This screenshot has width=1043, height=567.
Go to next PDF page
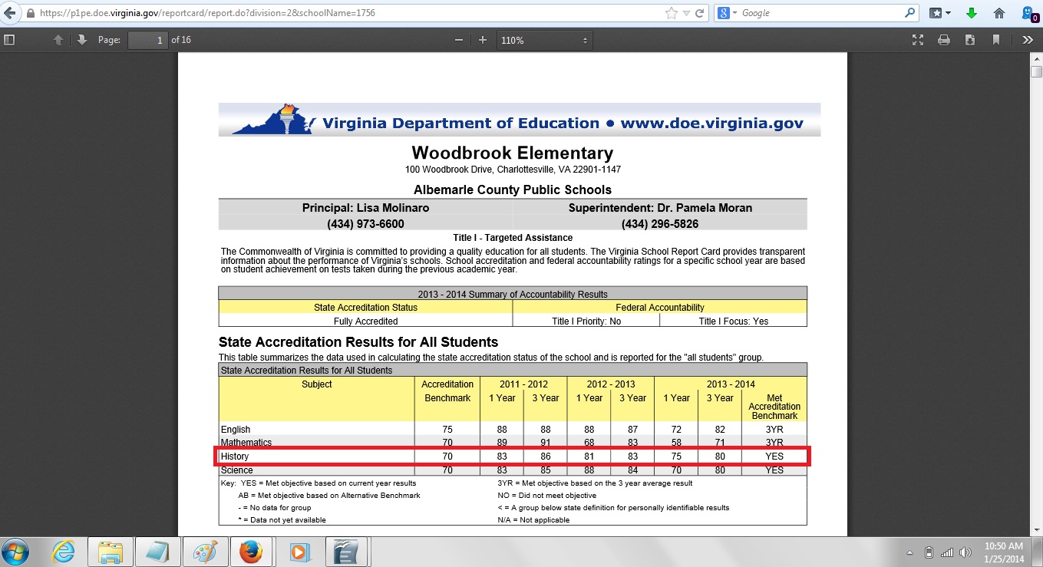click(x=81, y=40)
